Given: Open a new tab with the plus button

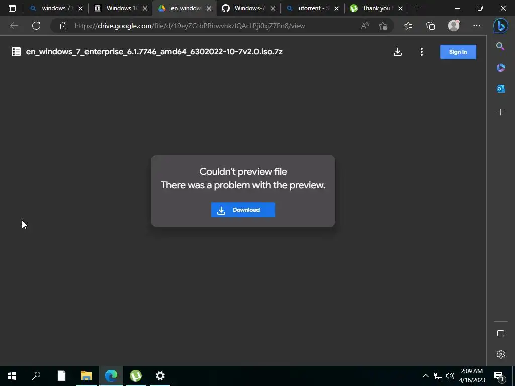Looking at the screenshot, I should [417, 8].
